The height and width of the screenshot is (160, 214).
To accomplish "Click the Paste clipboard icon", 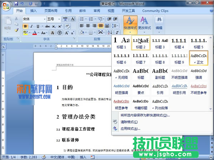I will click(8, 21).
